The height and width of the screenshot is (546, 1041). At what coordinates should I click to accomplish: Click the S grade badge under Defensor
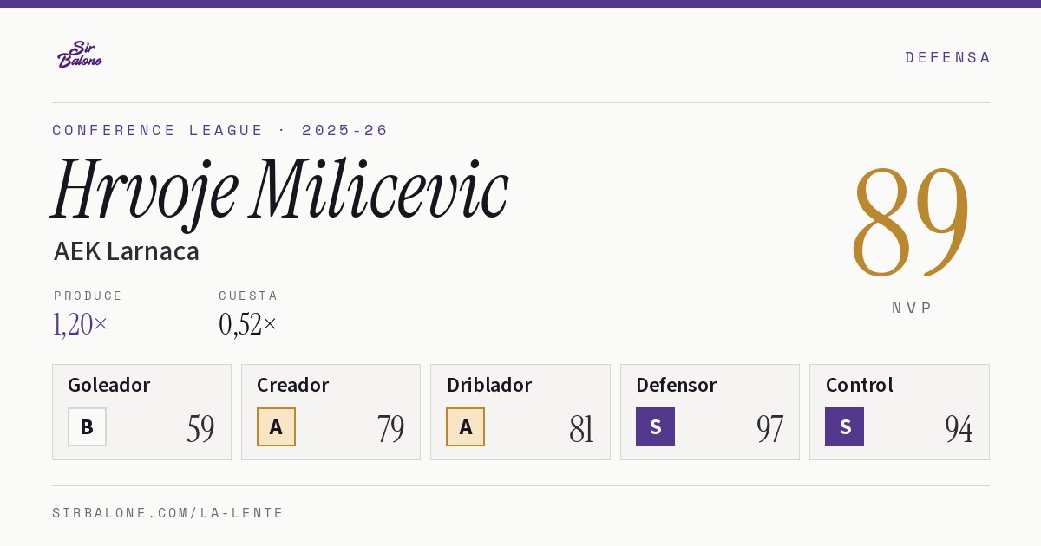pyautogui.click(x=655, y=426)
